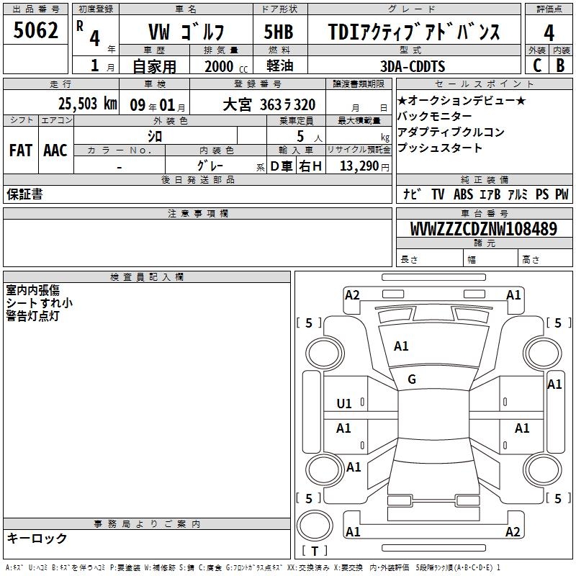Select the U1 dent mark on the door
Viewport: 576px width, 576px height.
[x=344, y=404]
